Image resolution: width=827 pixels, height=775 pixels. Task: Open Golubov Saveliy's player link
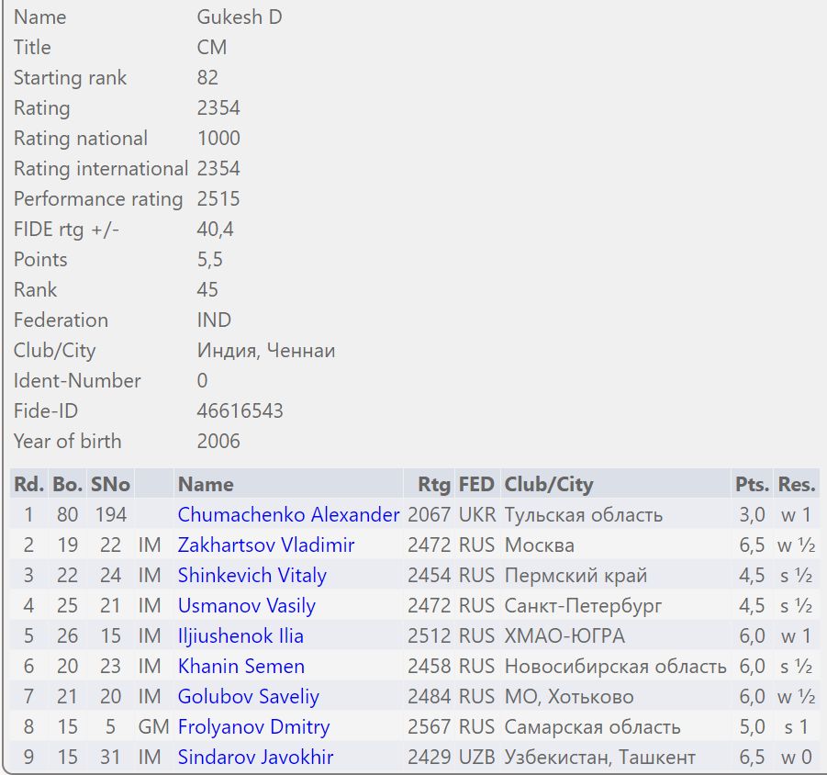[249, 696]
